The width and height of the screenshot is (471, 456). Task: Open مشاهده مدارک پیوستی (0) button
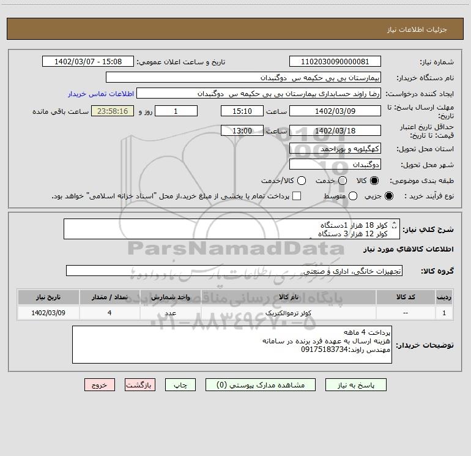tap(261, 385)
